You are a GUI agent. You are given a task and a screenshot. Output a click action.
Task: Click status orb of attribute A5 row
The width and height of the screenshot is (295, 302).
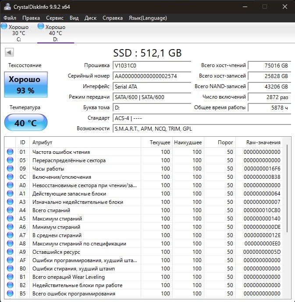pos(10,218)
